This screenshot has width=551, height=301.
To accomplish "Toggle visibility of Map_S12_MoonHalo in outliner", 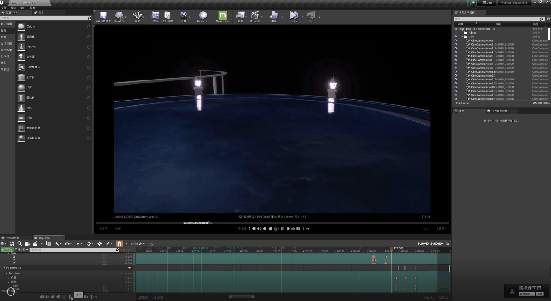I will (456, 29).
